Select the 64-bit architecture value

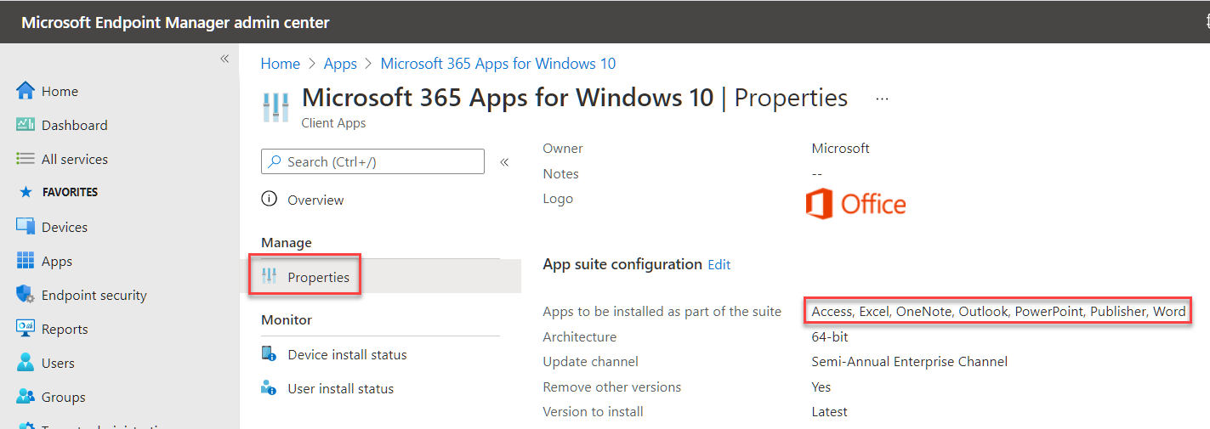[830, 336]
